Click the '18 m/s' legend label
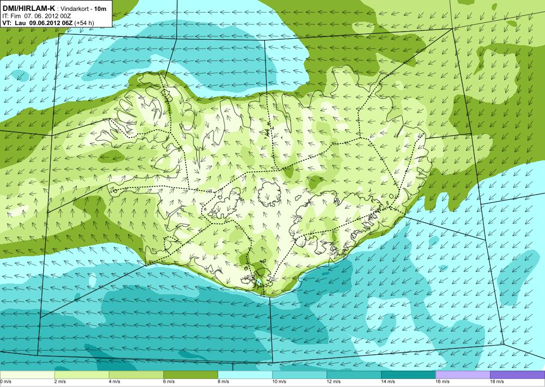 pos(497,382)
